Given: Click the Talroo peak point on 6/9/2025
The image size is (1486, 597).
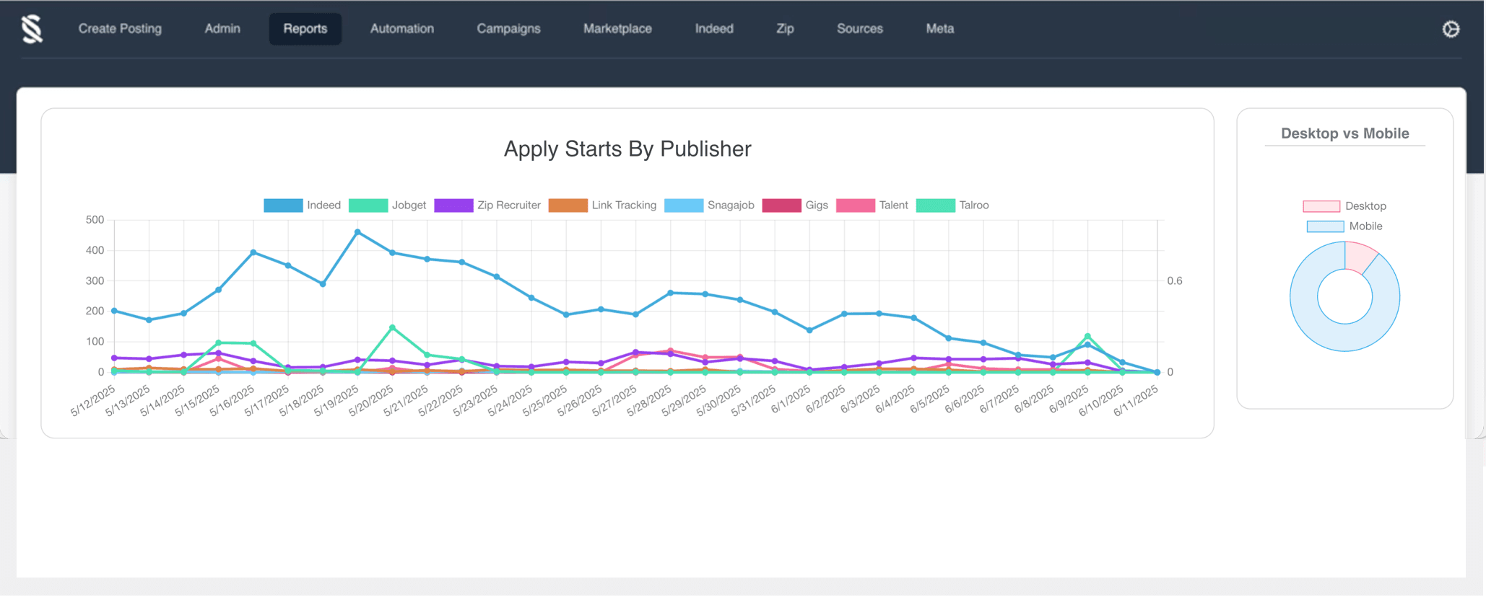Looking at the screenshot, I should pyautogui.click(x=1087, y=336).
